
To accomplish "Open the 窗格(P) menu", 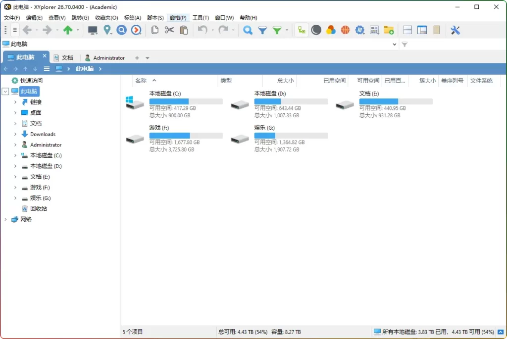I will click(x=178, y=18).
